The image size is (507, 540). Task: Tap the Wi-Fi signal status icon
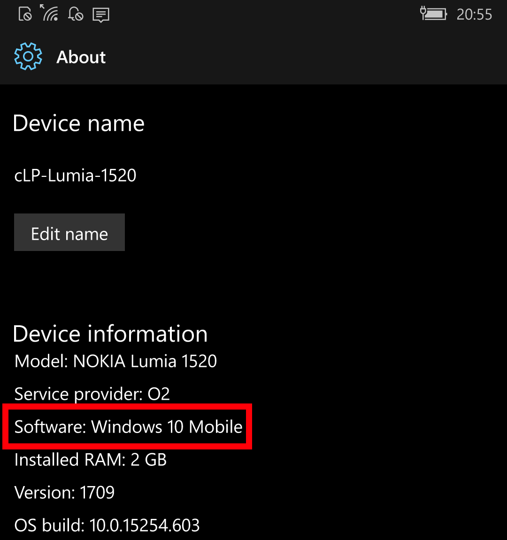click(50, 14)
